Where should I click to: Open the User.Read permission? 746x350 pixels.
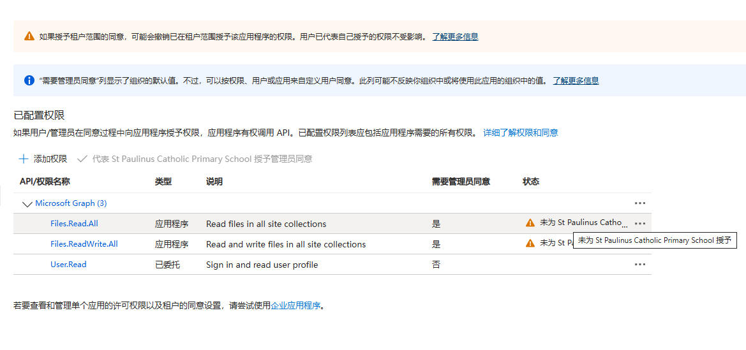(x=68, y=265)
